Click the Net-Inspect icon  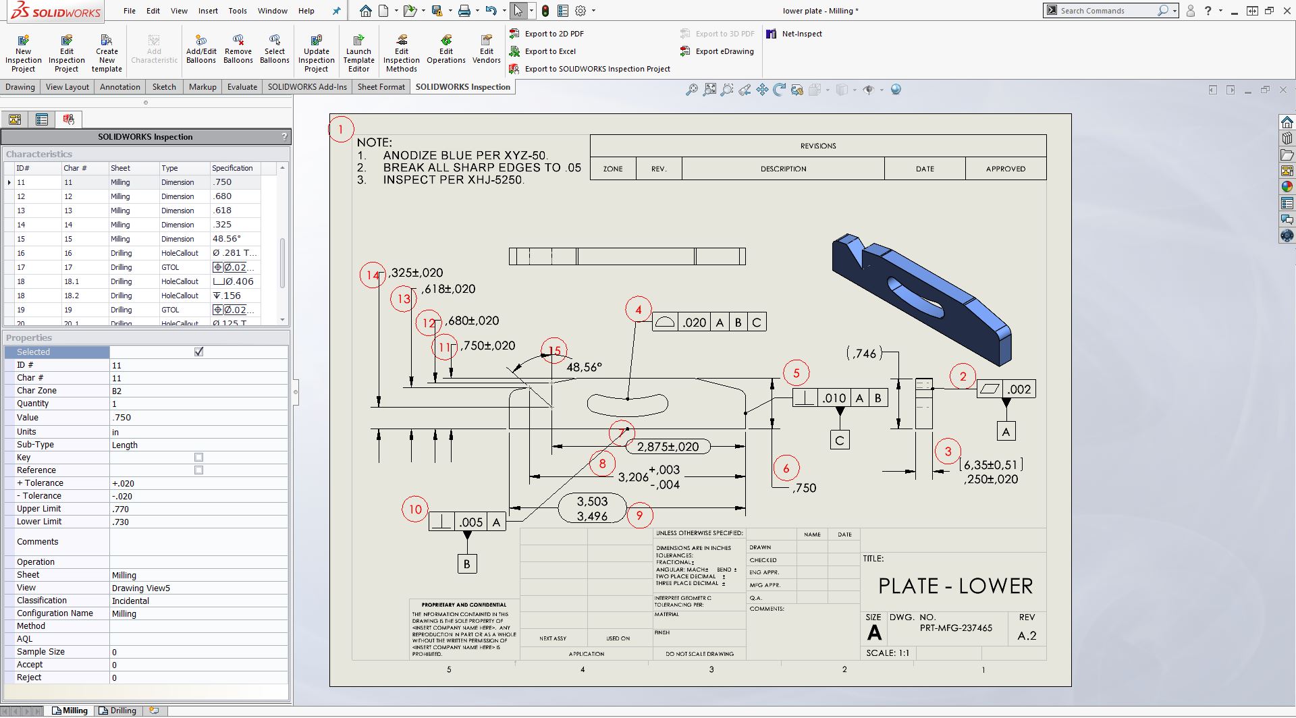(771, 34)
